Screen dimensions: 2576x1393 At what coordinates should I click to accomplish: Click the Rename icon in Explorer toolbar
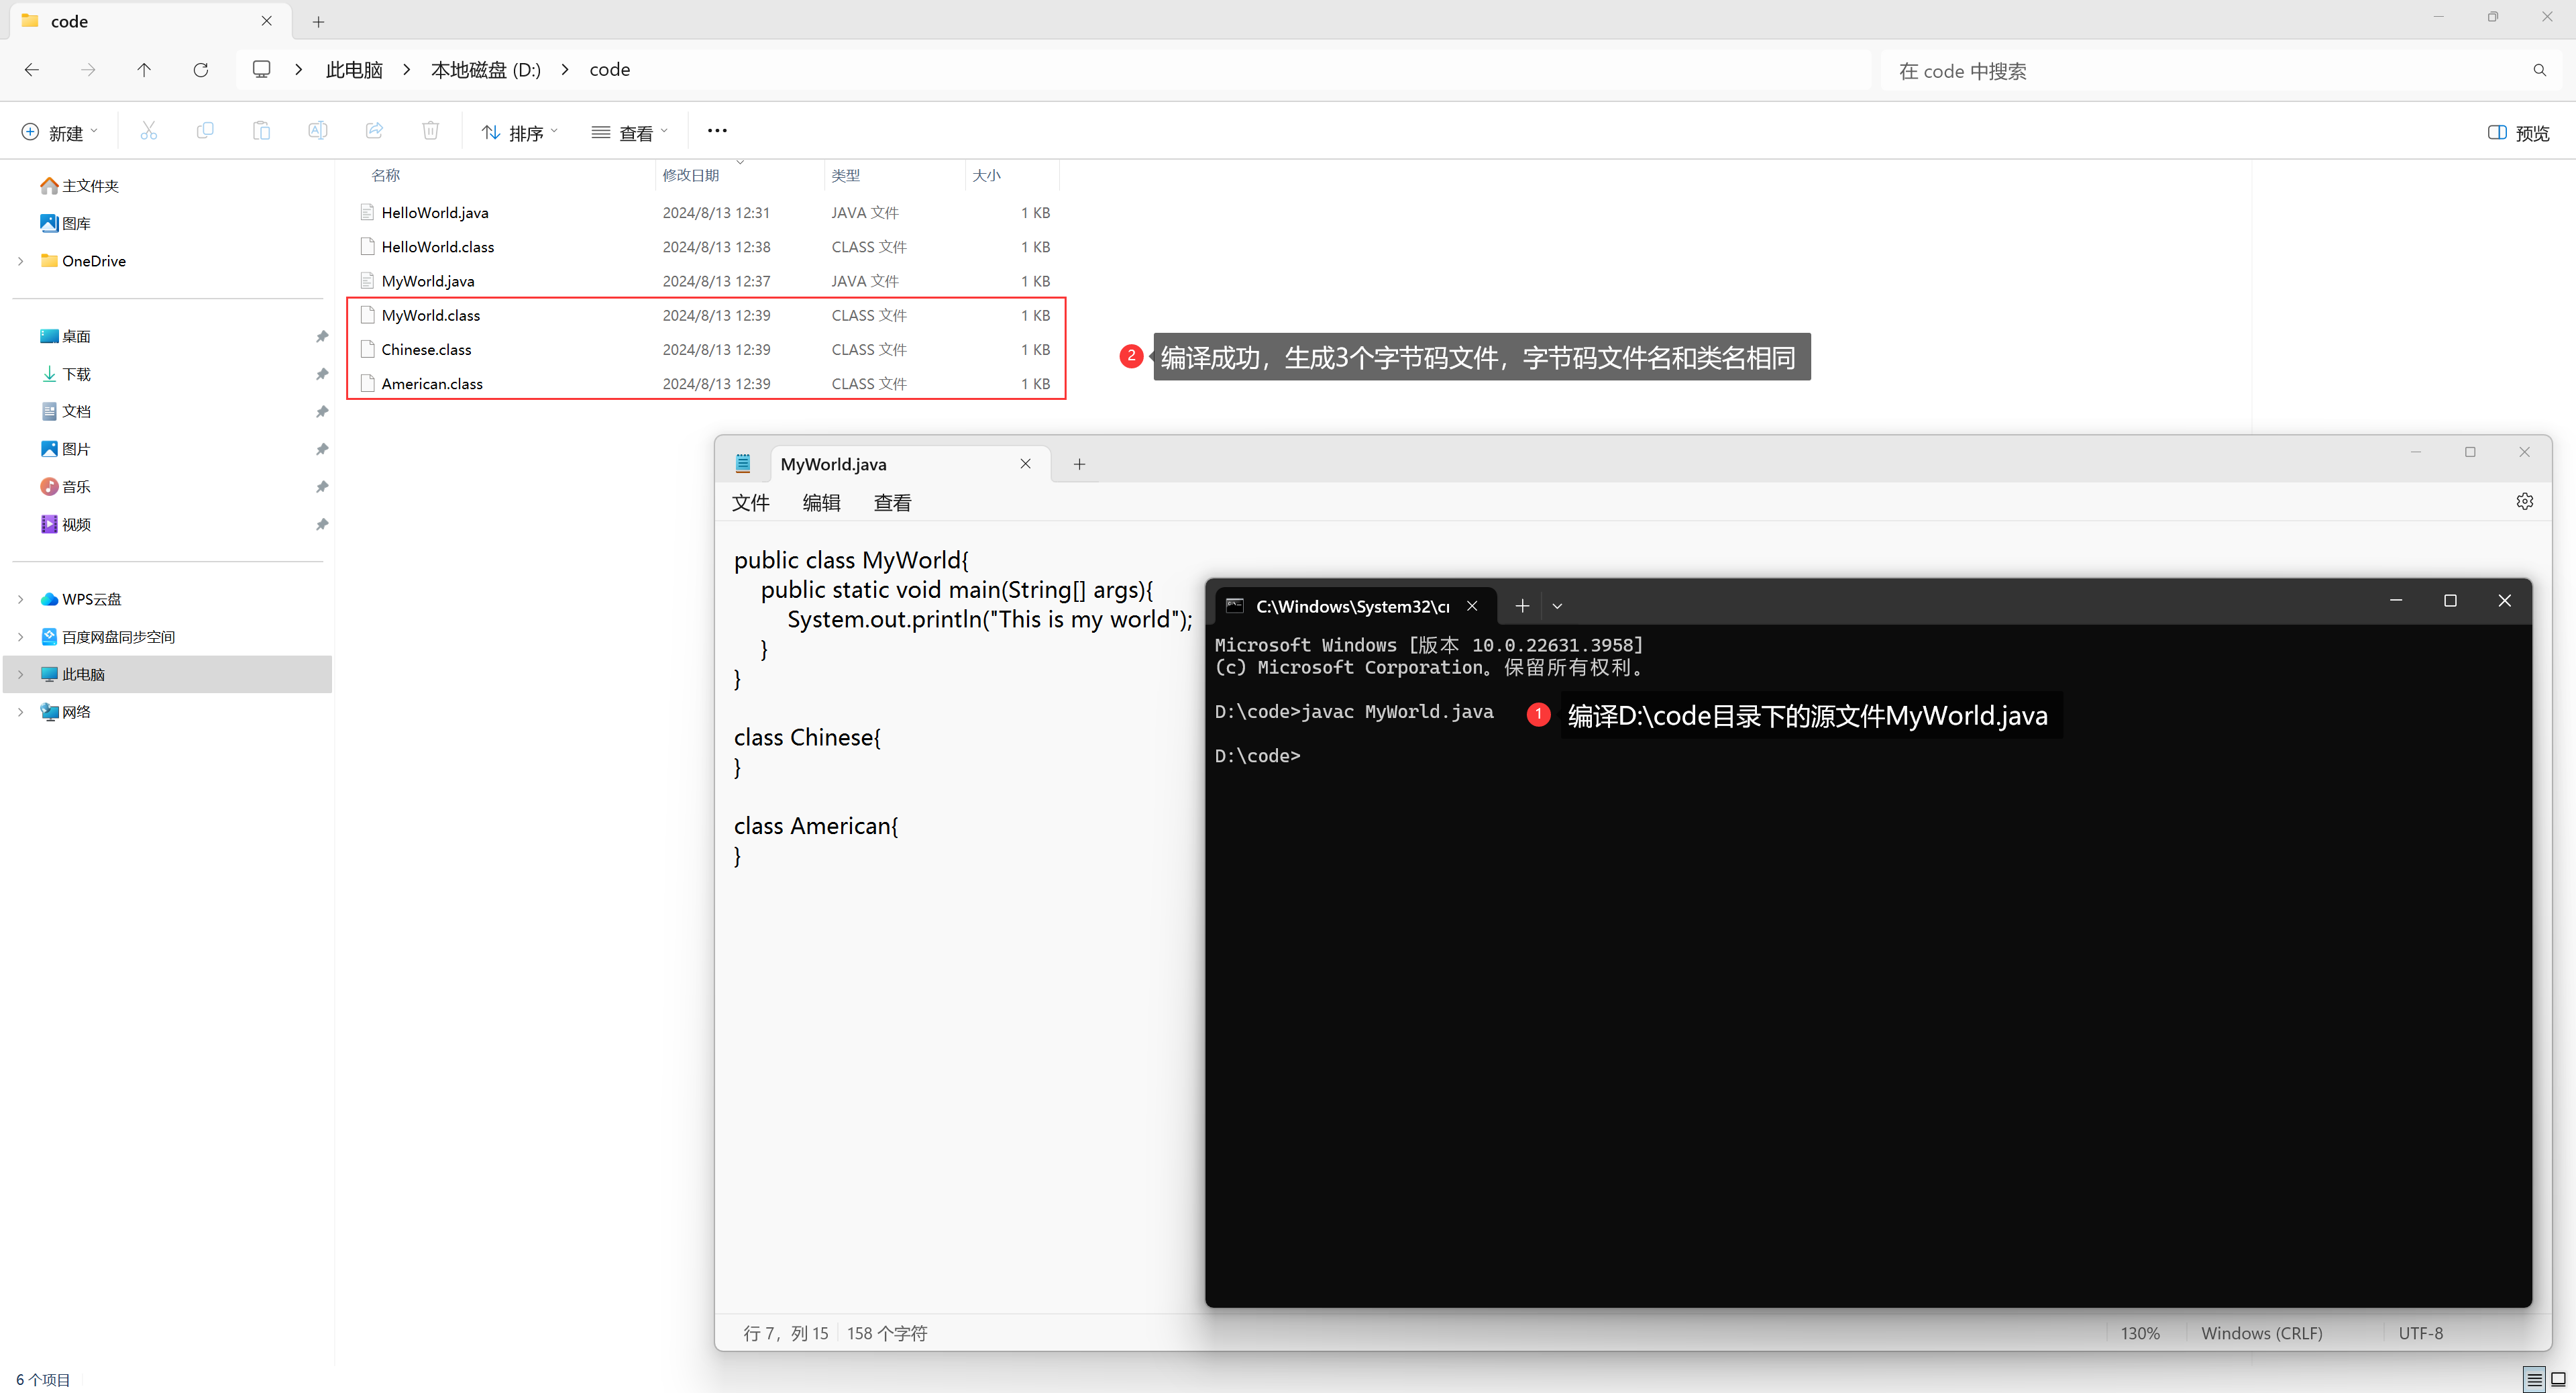tap(317, 131)
